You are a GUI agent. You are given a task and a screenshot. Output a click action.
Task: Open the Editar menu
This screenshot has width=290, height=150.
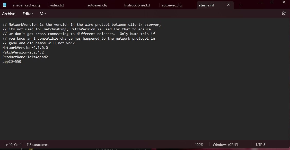(x=28, y=14)
